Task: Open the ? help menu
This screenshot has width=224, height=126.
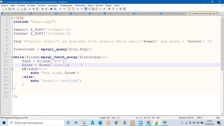Action: 122,5
